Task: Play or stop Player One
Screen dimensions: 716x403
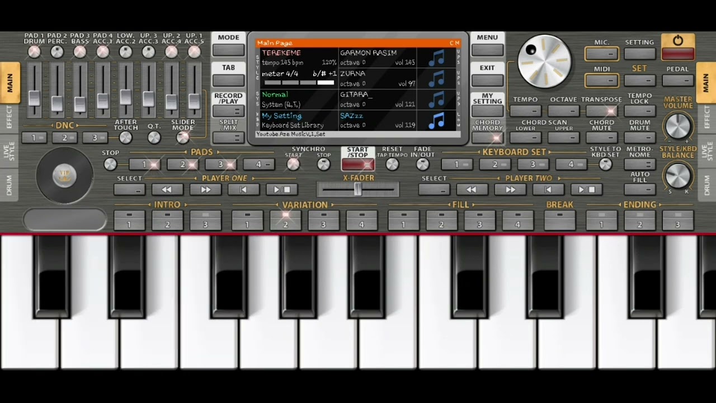Action: point(282,190)
